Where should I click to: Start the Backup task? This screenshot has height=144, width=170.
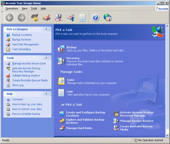(x=72, y=47)
